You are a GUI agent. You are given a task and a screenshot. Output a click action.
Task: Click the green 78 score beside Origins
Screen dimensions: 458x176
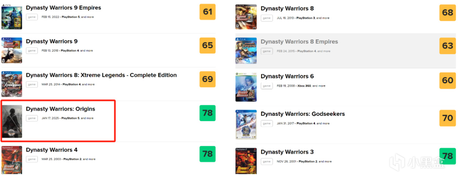[208, 113]
